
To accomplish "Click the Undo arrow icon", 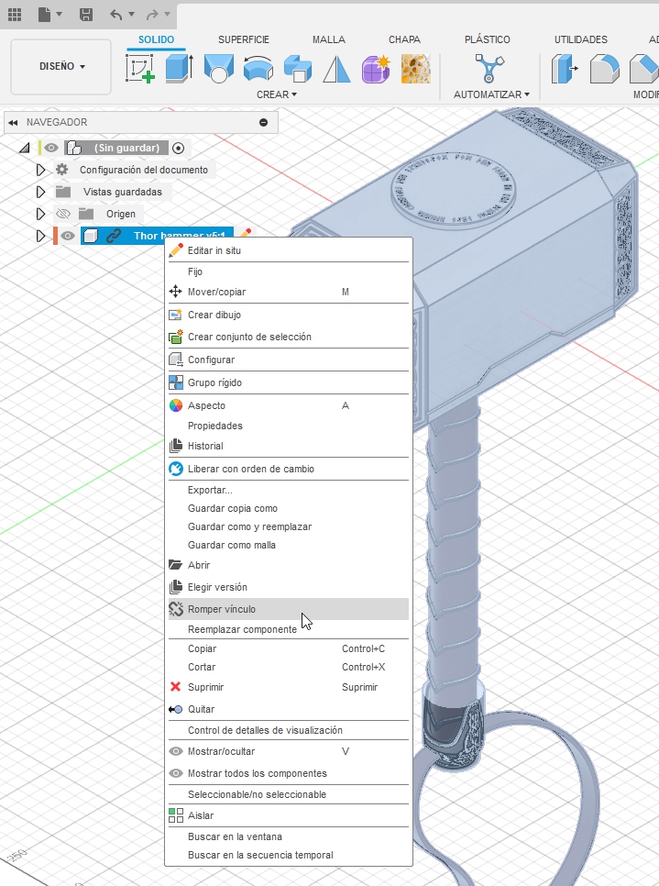I will pyautogui.click(x=115, y=15).
